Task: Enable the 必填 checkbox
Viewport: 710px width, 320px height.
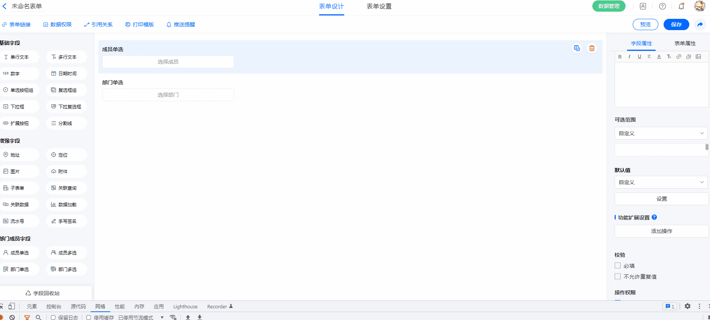Action: pos(618,266)
